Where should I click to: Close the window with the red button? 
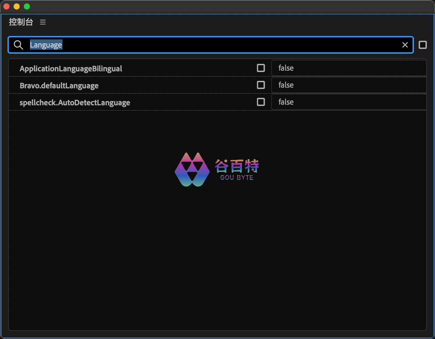coord(6,6)
